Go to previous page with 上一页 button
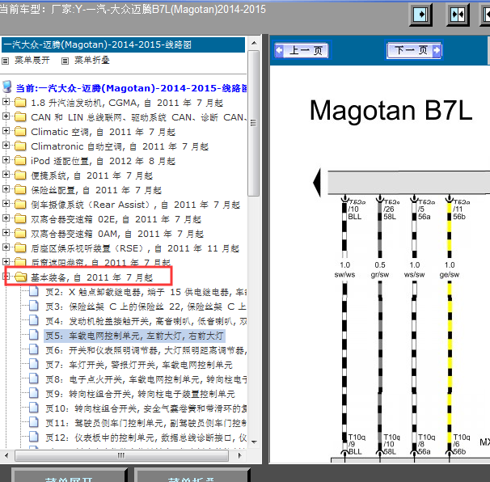 pyautogui.click(x=302, y=50)
